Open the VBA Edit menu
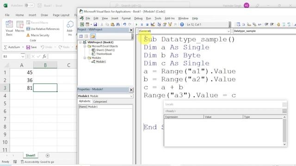Screen dimensions: 296x166 [96, 18]
